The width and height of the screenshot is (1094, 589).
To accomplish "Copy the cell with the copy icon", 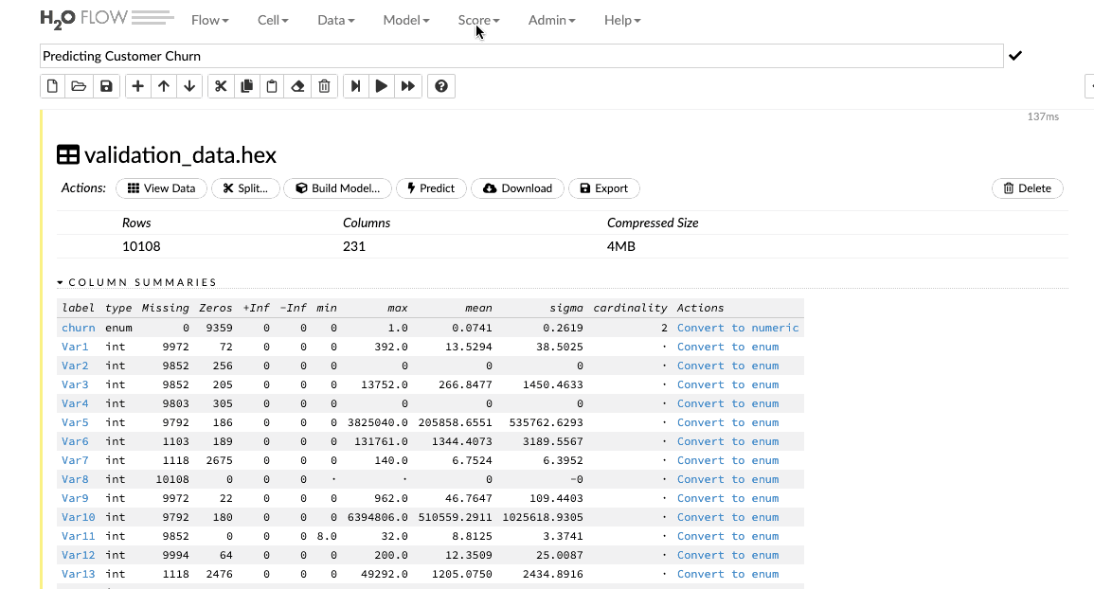I will [x=246, y=86].
